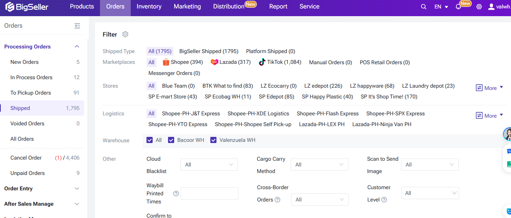This screenshot has height=218, width=511.
Task: Open the customer service avatar
Action: click(x=508, y=134)
